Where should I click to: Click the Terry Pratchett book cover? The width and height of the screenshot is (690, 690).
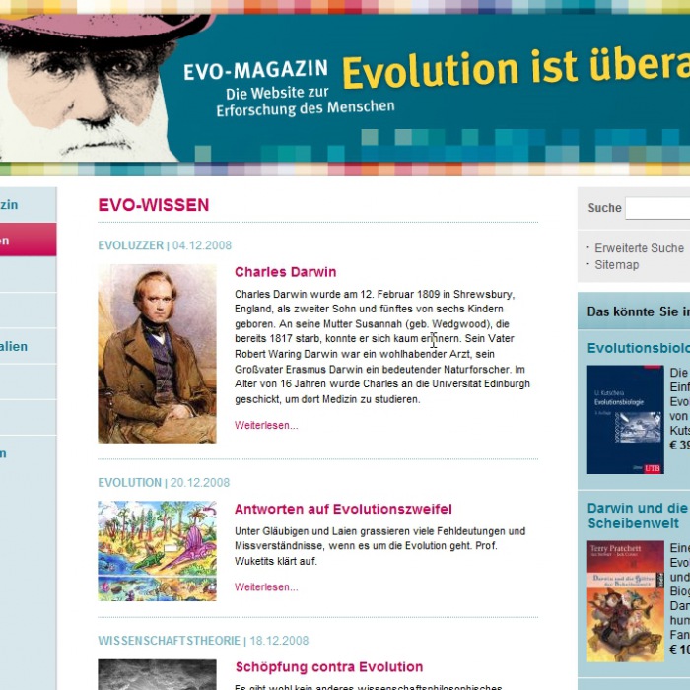click(x=625, y=601)
